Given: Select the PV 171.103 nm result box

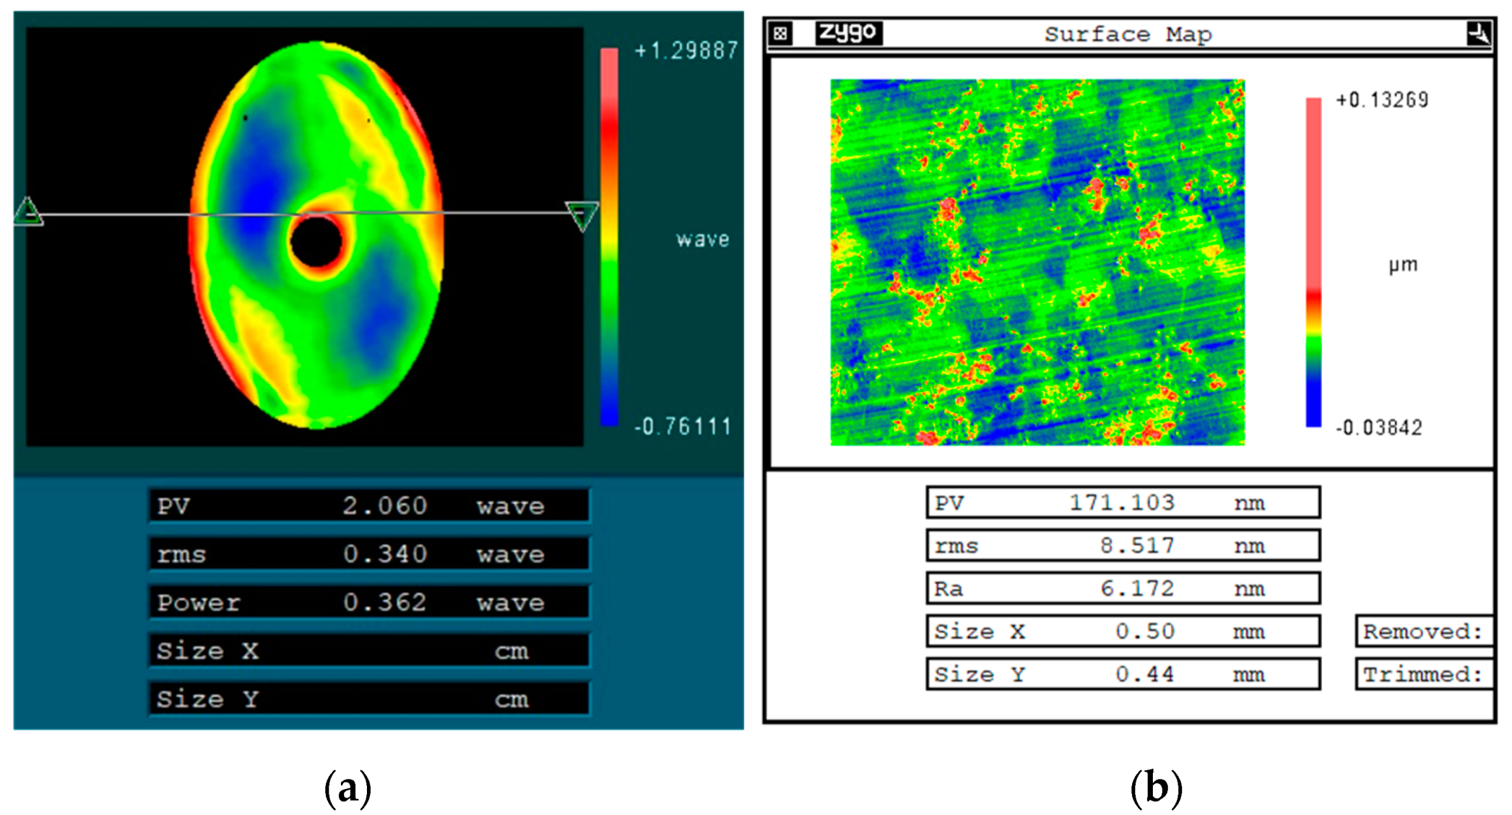Looking at the screenshot, I should click(x=1123, y=502).
